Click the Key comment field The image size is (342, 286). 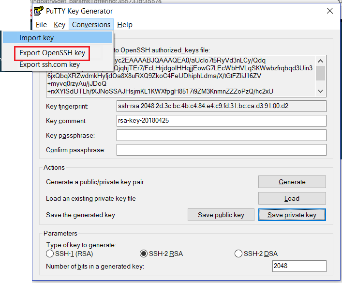pyautogui.click(x=222, y=121)
